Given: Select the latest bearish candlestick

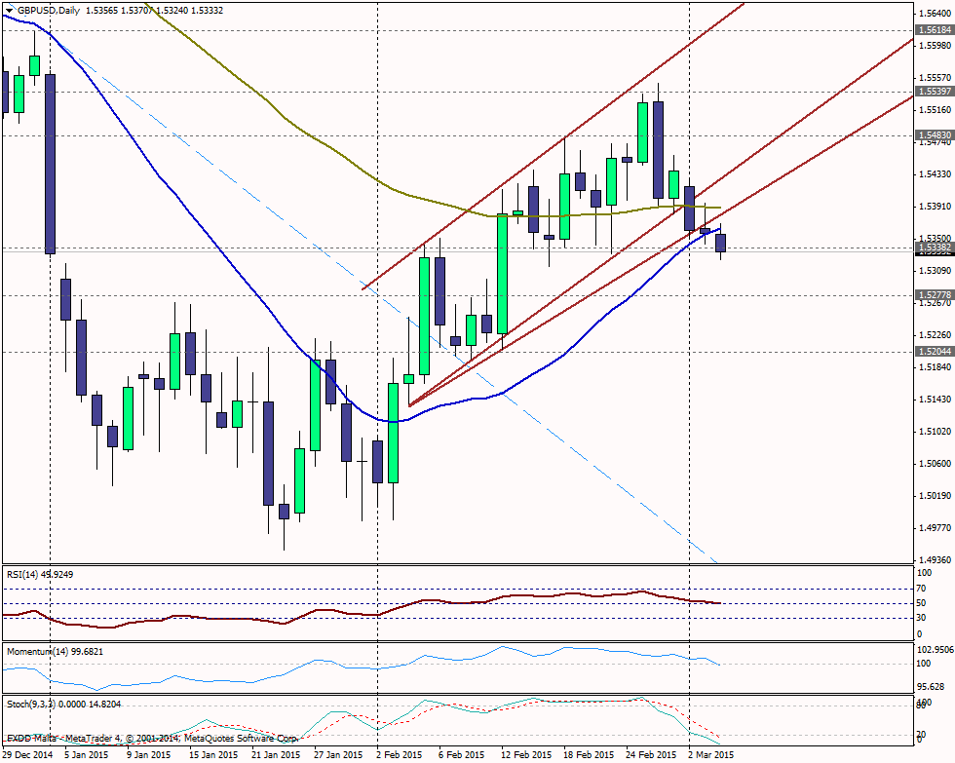Looking at the screenshot, I should point(721,246).
